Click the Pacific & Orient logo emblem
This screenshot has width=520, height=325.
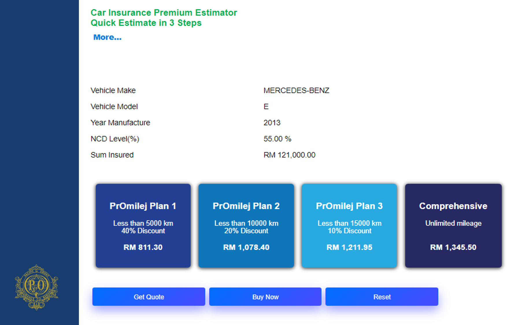[x=36, y=287]
